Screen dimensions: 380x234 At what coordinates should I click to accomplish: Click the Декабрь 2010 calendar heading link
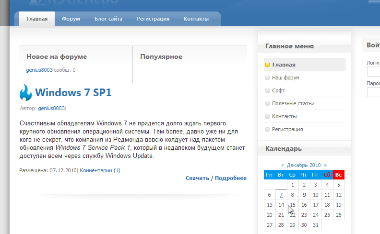304,165
